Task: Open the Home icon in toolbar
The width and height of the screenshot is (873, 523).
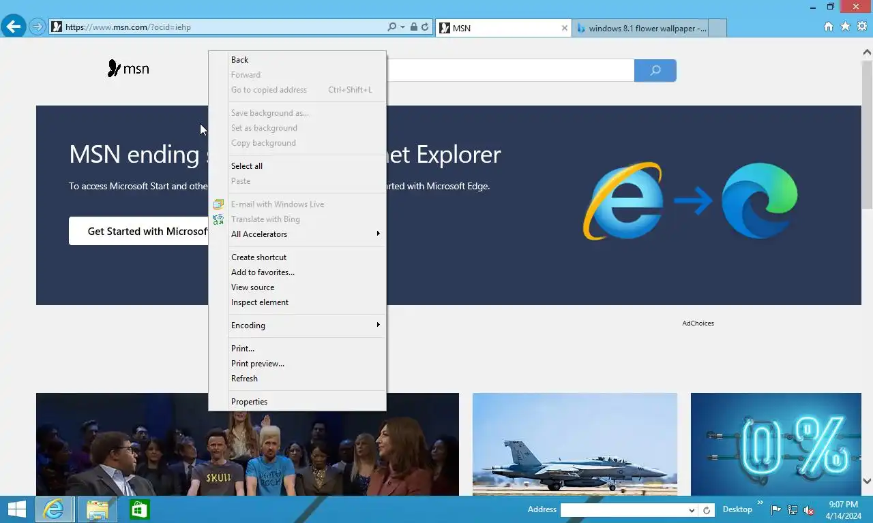Action: coord(829,27)
